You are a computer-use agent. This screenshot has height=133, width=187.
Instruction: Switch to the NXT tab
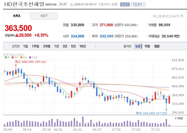(x=44, y=16)
